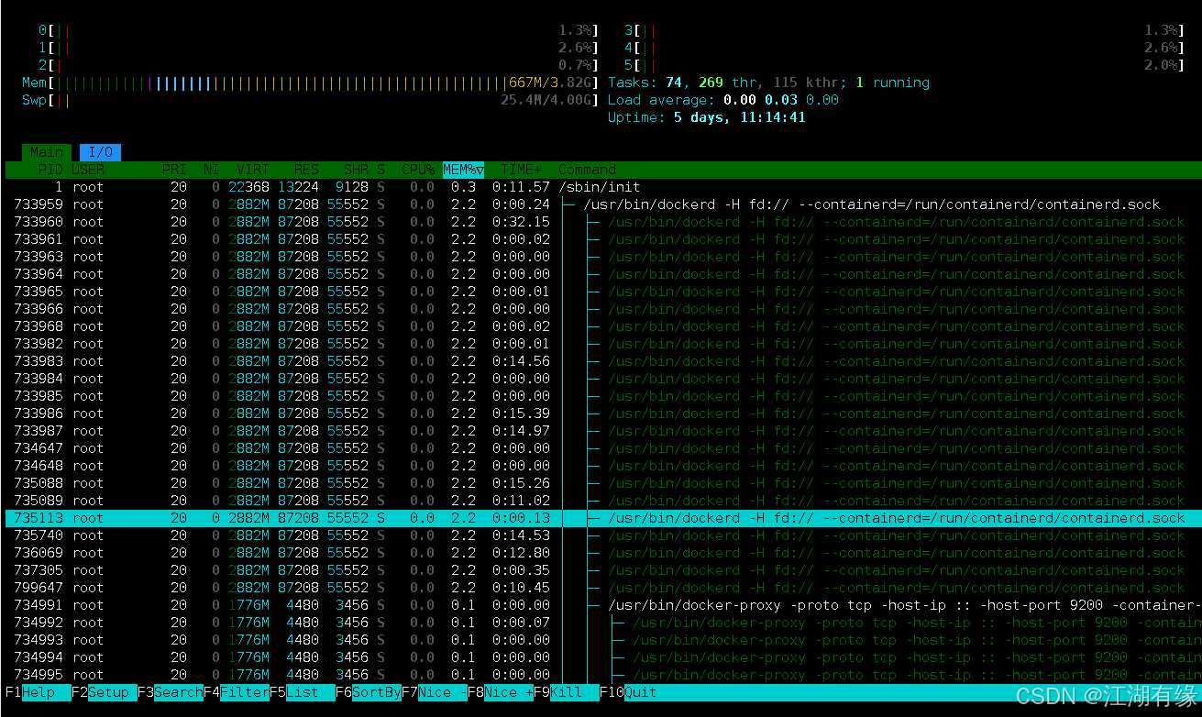Click the Swp usage meter bar
The width and height of the screenshot is (1202, 717).
click(311, 100)
